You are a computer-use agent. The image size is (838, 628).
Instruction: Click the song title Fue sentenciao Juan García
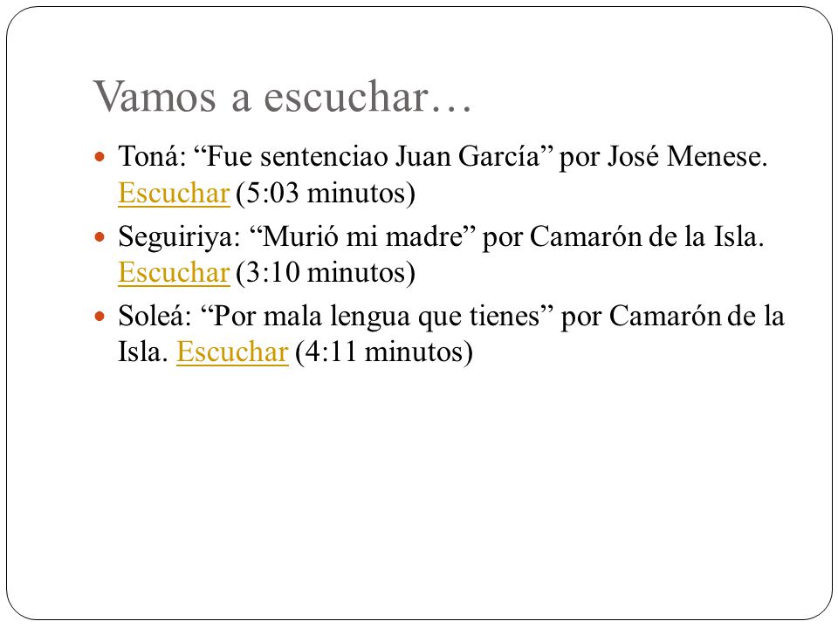(x=373, y=156)
